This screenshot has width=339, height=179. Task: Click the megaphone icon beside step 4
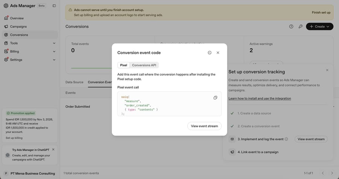[232, 152]
